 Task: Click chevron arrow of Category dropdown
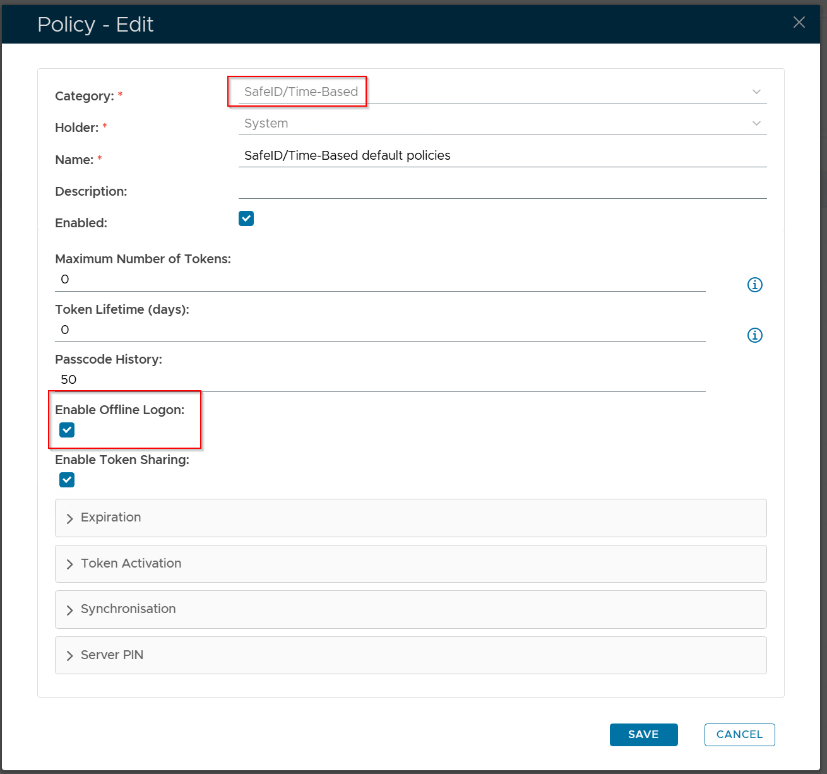[x=756, y=92]
